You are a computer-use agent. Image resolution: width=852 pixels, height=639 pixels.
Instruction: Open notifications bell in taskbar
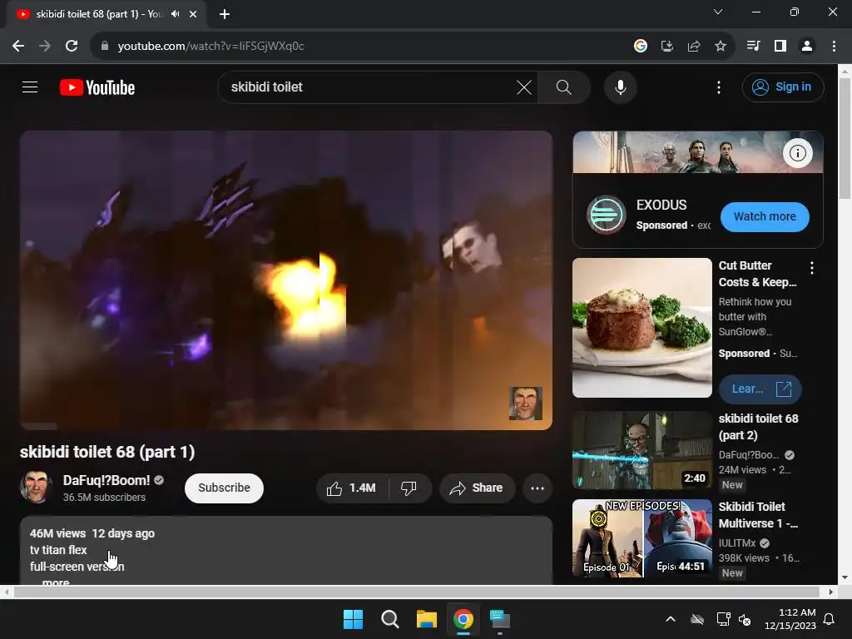click(830, 619)
